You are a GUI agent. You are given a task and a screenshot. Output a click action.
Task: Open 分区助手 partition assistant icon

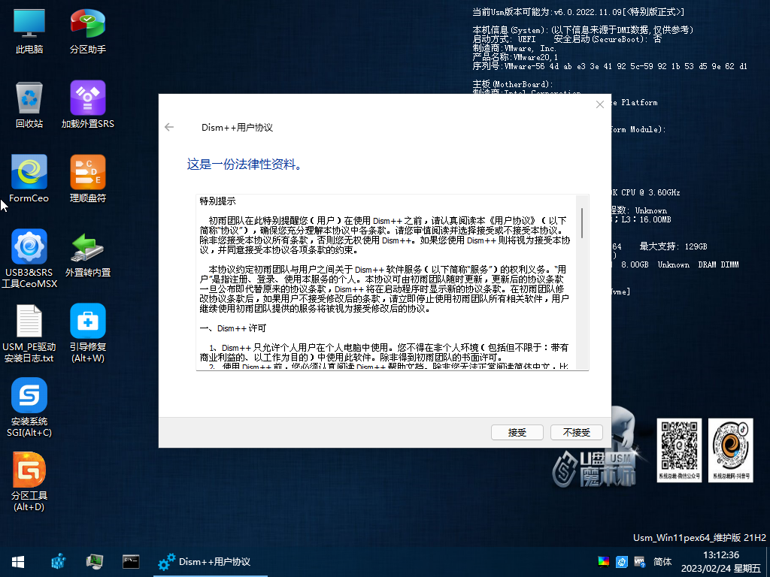[88, 32]
